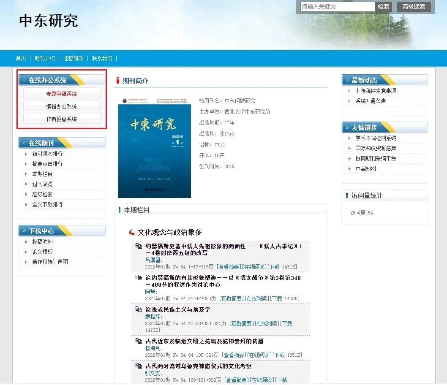Click the chevron icon in 在线期刊 header
Image resolution: width=447 pixels, height=385 pixels.
tap(24, 144)
